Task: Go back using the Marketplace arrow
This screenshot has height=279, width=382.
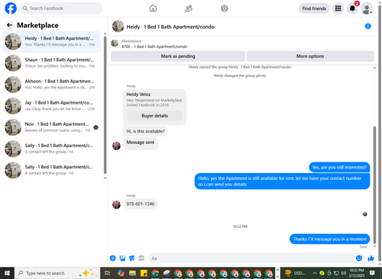Action: [9, 25]
